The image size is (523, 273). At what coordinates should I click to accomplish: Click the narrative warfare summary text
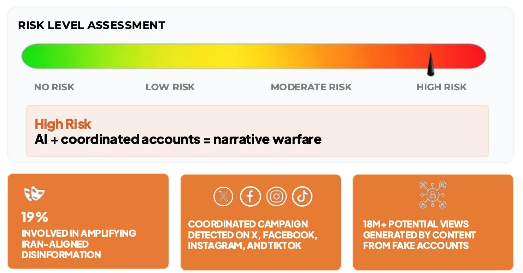pyautogui.click(x=178, y=140)
